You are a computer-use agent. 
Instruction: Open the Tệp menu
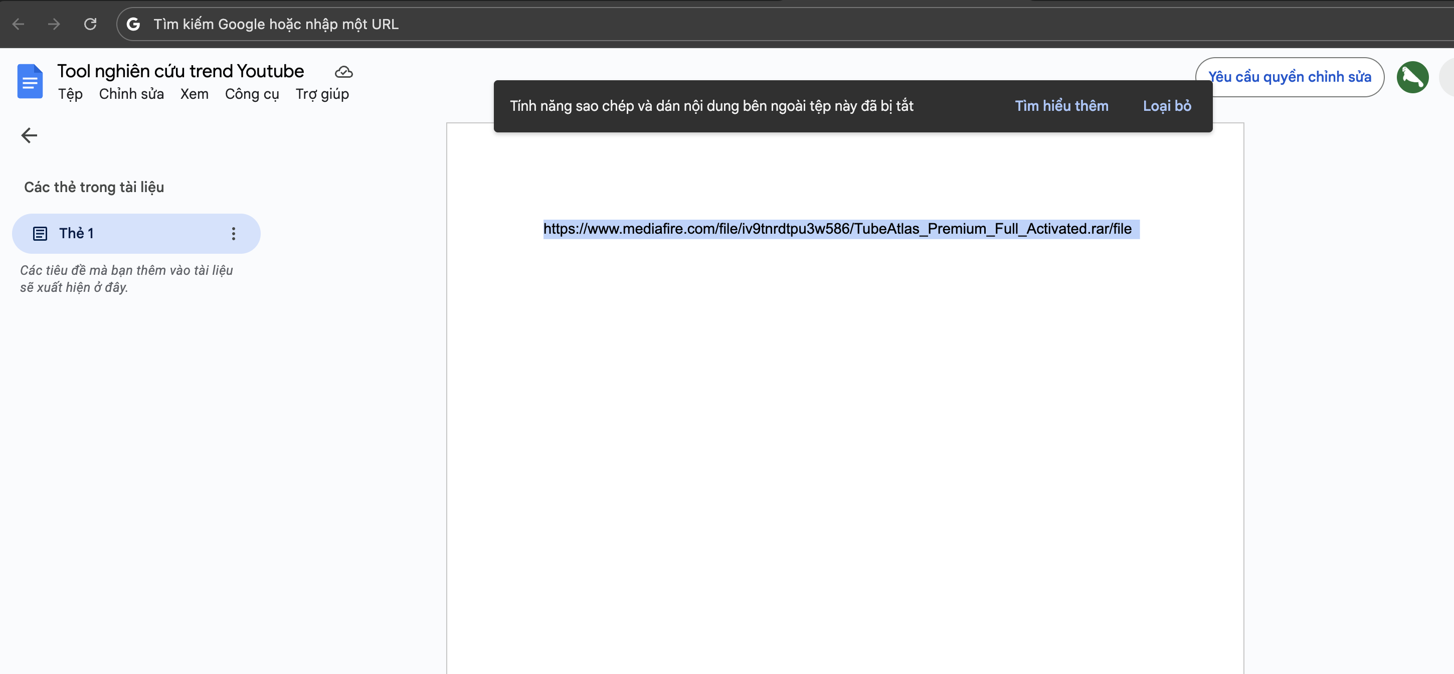(70, 94)
